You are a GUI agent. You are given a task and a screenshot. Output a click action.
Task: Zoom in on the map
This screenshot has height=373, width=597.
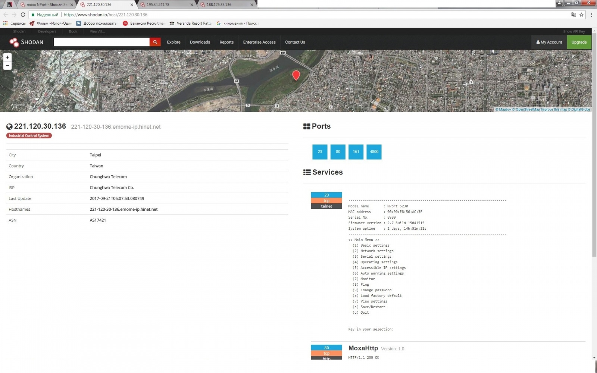pos(7,57)
